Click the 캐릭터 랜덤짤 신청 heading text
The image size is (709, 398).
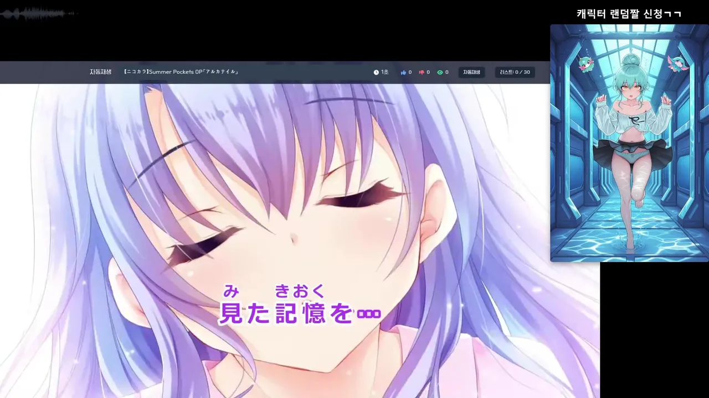629,14
